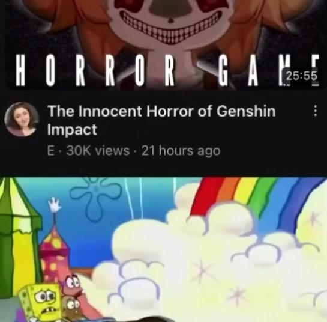Click the white glove flag on tower
This screenshot has width=327, height=322.
(x=55, y=205)
